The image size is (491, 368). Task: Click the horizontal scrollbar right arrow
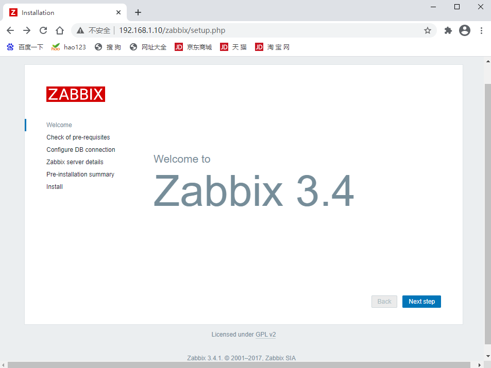[480, 365]
